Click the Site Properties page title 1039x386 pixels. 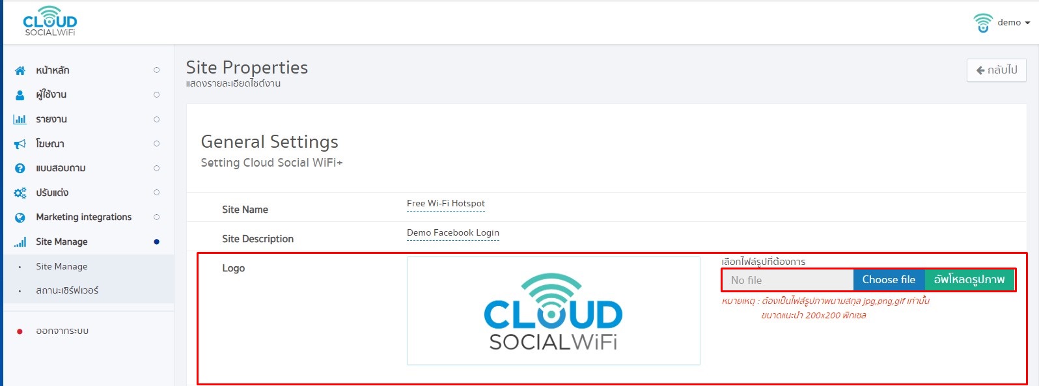[x=247, y=67]
